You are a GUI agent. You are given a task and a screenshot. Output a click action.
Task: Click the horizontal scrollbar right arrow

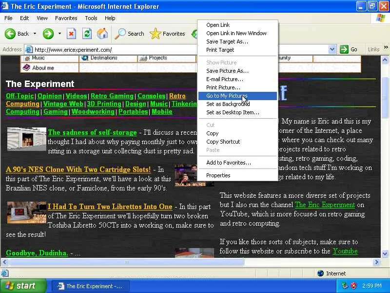(376, 262)
